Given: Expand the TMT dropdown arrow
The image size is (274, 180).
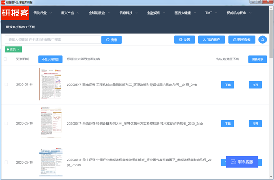Looking at the screenshot, I should tap(216, 13).
